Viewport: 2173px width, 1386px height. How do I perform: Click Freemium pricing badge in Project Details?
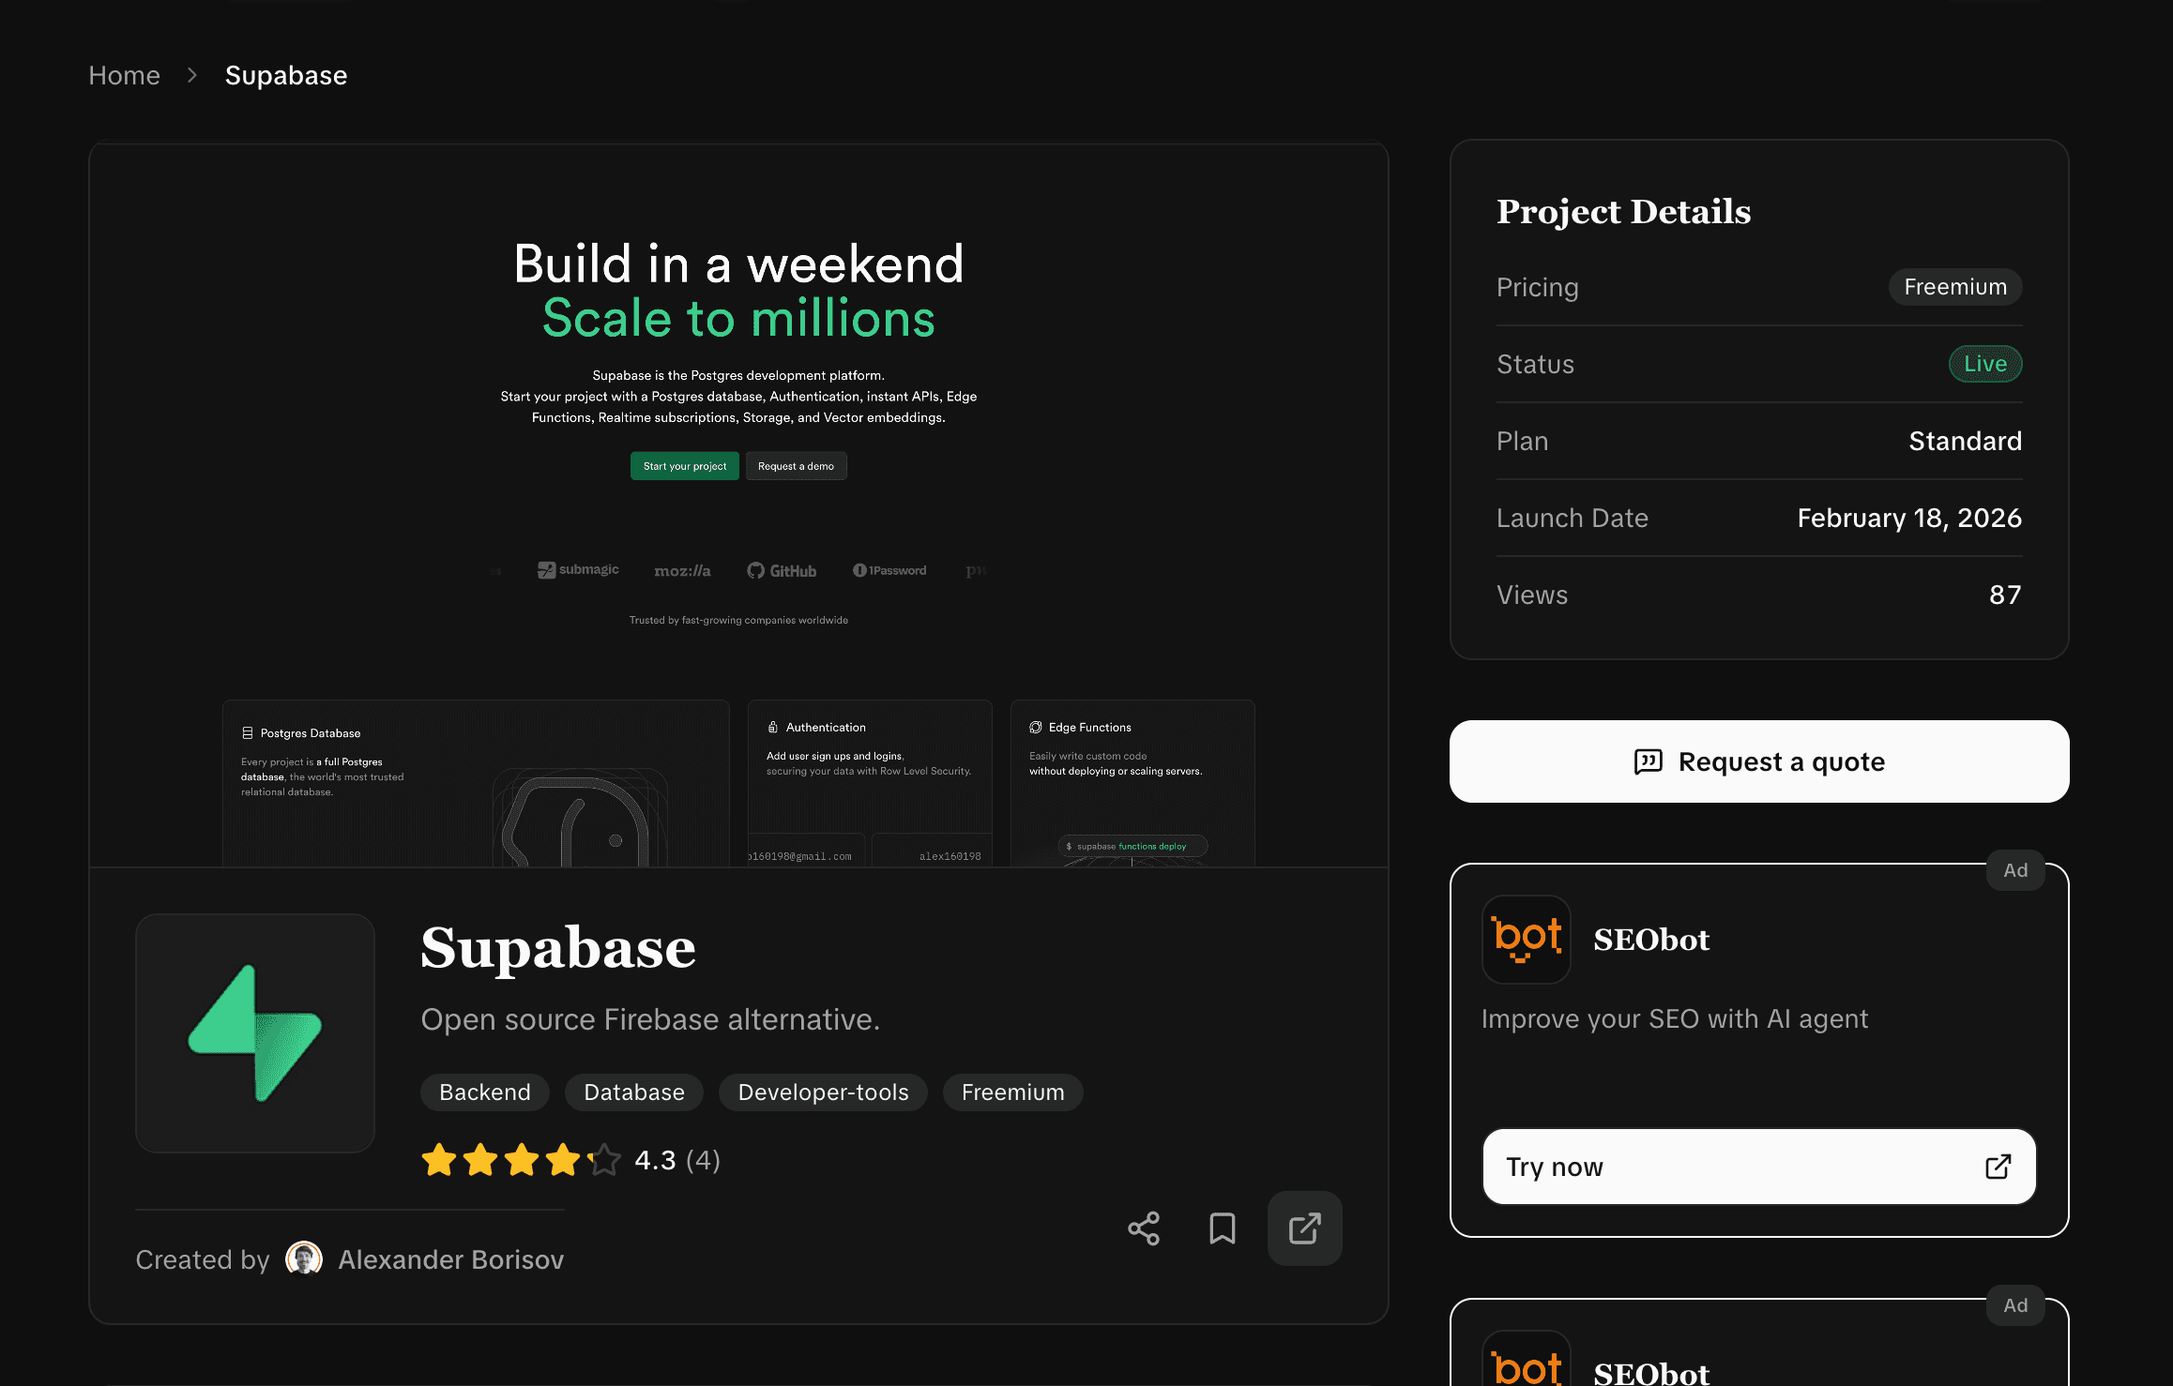[1955, 287]
